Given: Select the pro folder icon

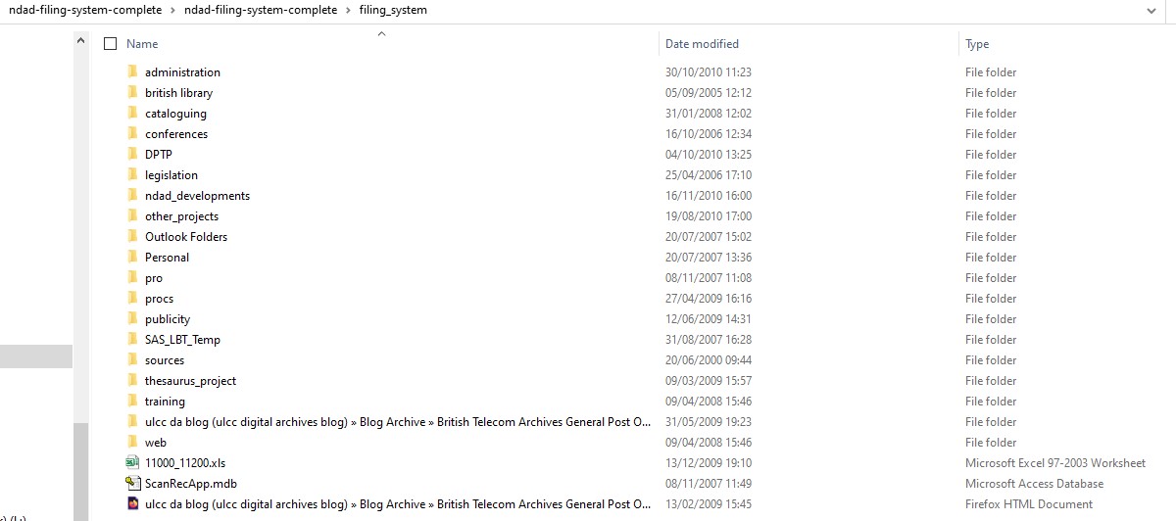Looking at the screenshot, I should [133, 277].
